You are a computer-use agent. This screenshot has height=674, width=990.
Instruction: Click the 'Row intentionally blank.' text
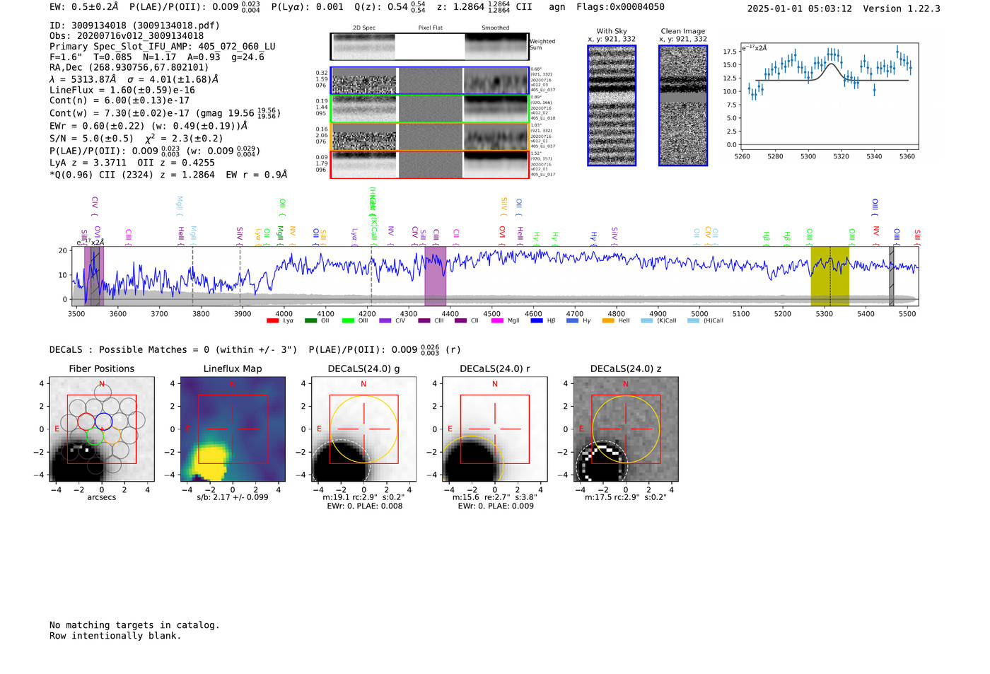pos(115,636)
